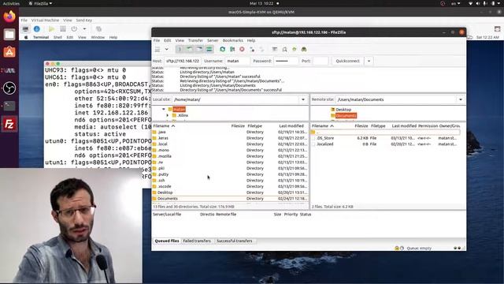Show graphical console in virt-manager toolbar
The height and width of the screenshot is (284, 504).
tap(25, 29)
